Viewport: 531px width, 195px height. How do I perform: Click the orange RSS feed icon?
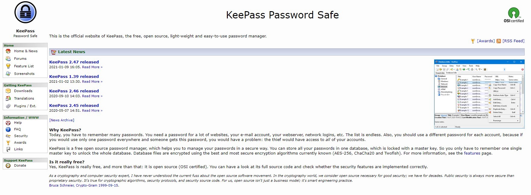coord(499,41)
